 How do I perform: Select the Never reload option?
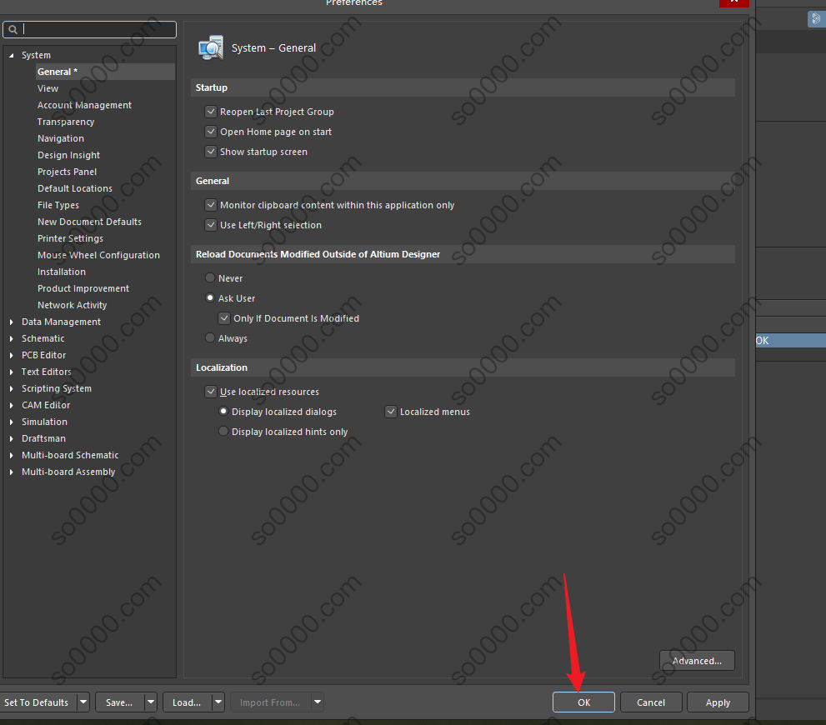[x=210, y=277]
